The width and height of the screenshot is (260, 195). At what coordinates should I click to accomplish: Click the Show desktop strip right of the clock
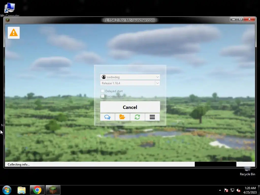click(259, 190)
